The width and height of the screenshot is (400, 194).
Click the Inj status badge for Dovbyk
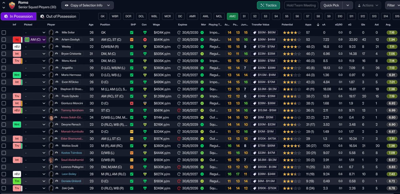[17, 40]
